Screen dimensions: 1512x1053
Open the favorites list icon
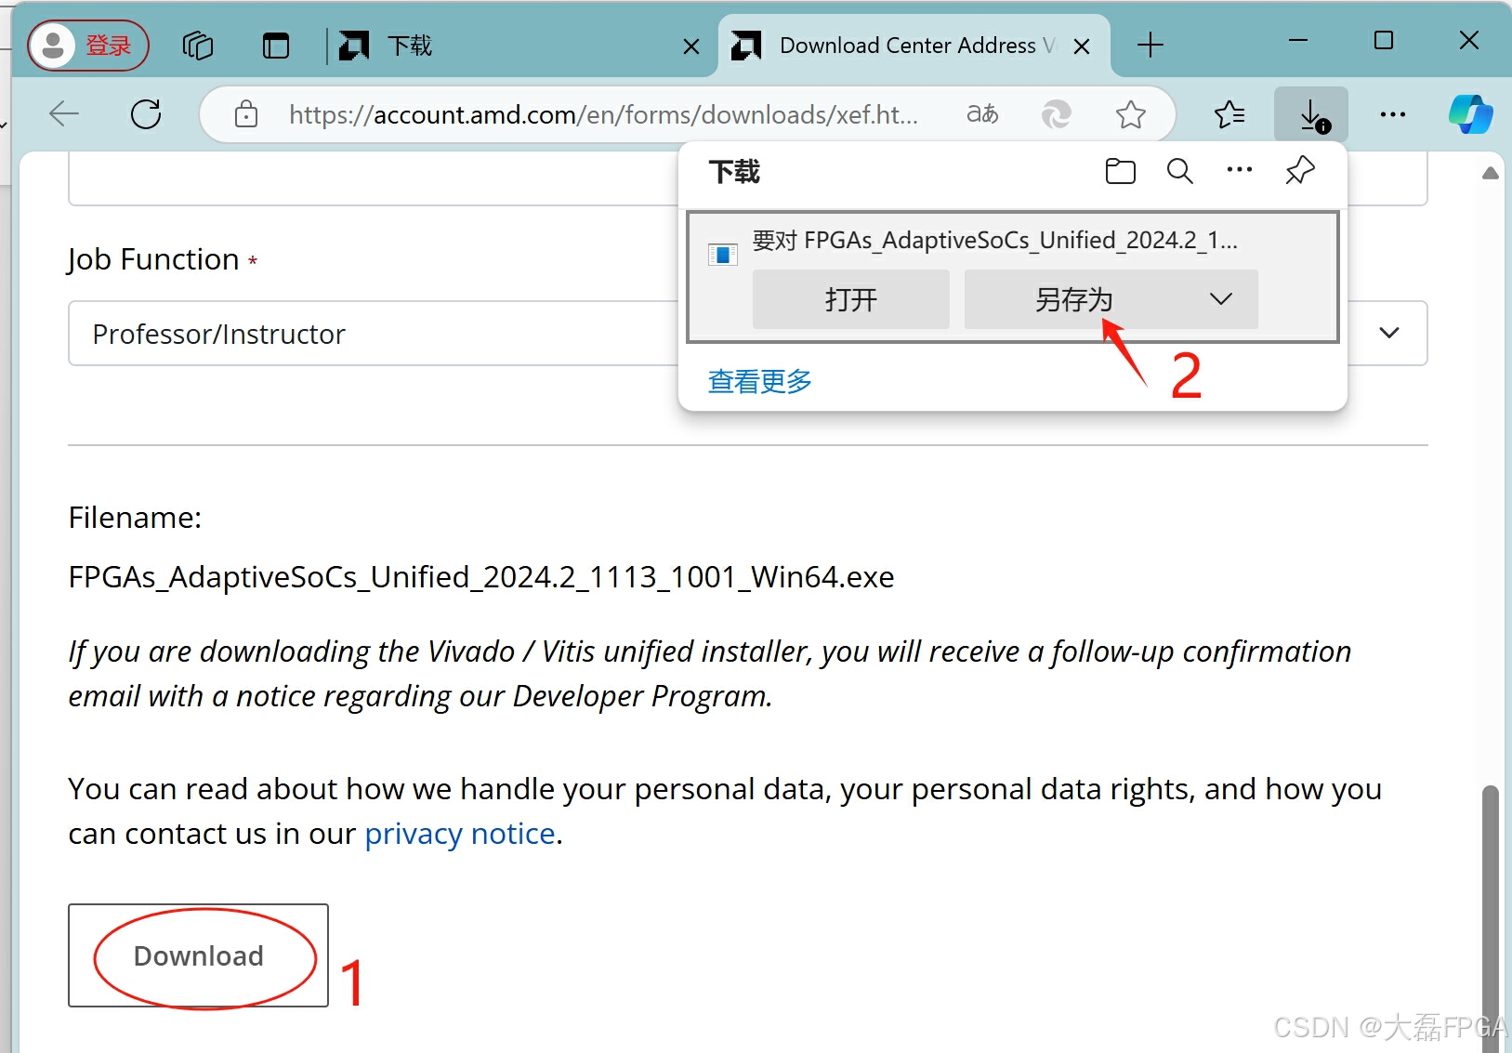click(1229, 114)
